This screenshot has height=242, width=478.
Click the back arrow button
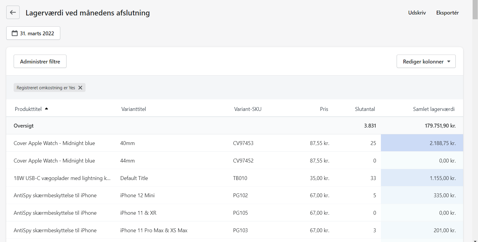tap(13, 12)
